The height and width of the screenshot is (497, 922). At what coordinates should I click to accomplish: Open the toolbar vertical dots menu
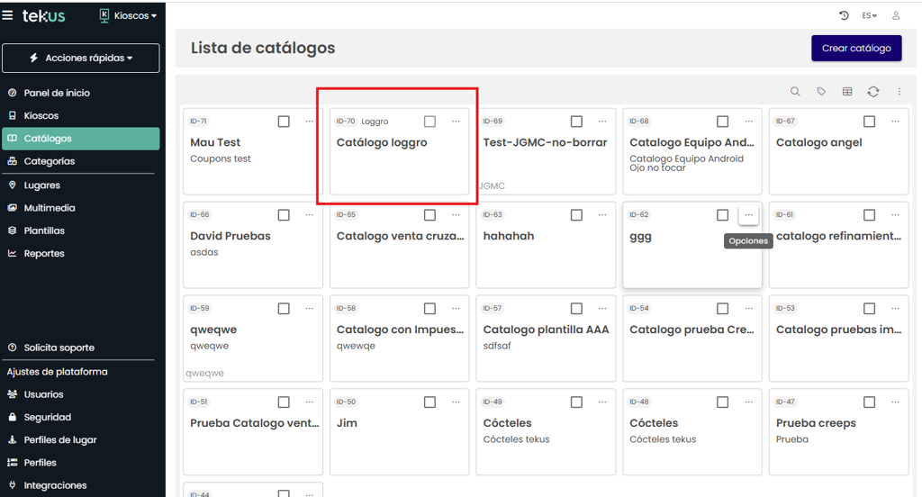[899, 92]
